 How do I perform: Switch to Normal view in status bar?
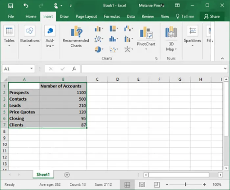tap(127, 184)
